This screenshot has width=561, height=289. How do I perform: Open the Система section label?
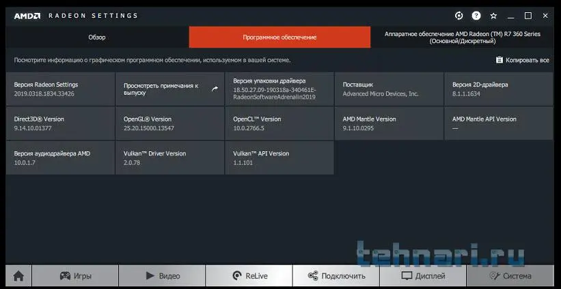point(517,276)
